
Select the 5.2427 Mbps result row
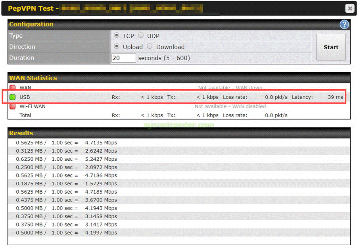179,159
